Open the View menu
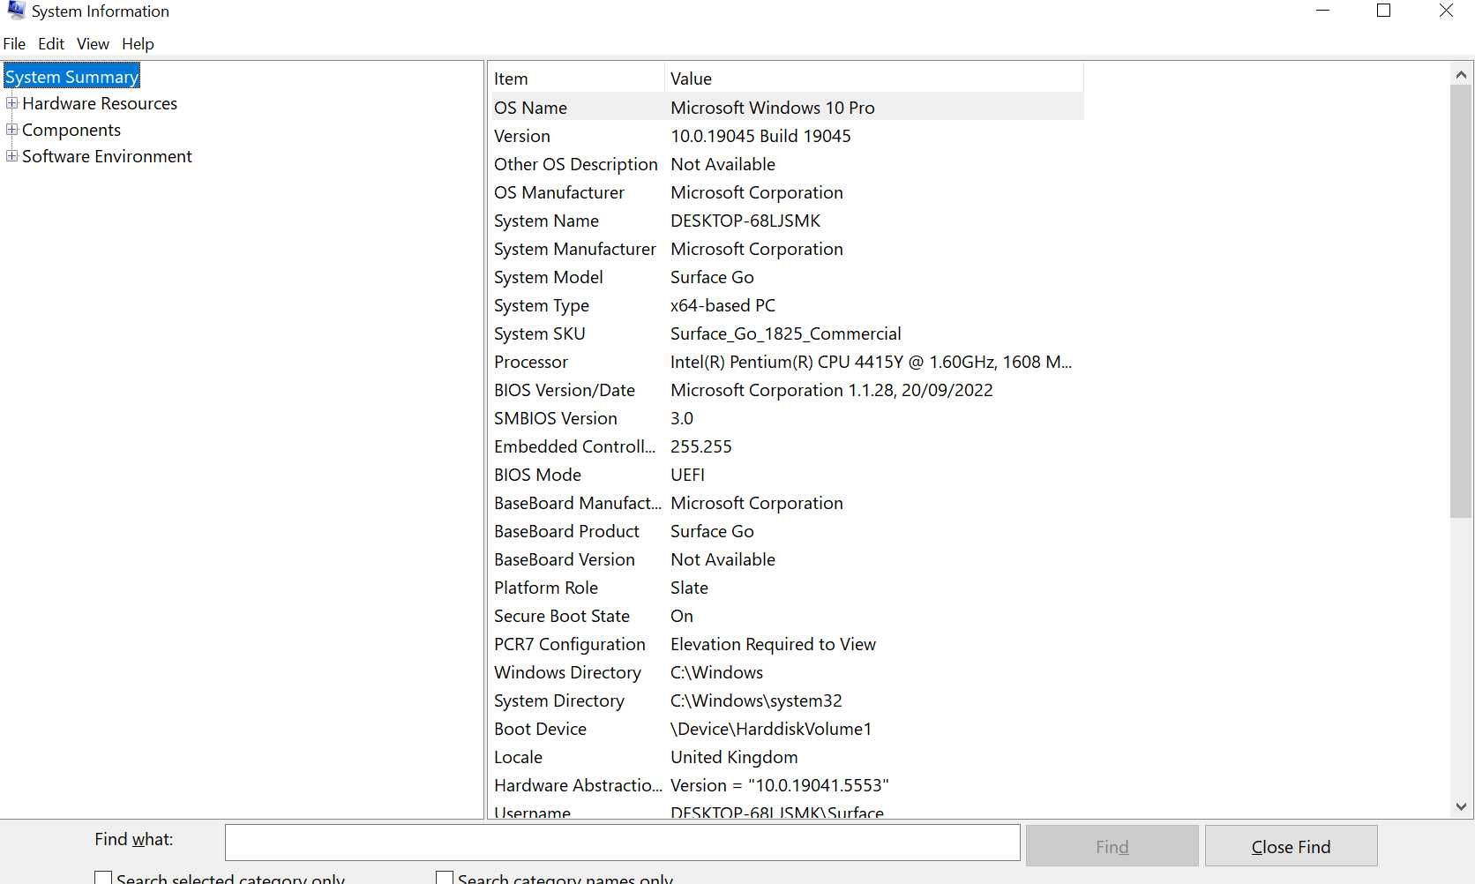 click(93, 44)
